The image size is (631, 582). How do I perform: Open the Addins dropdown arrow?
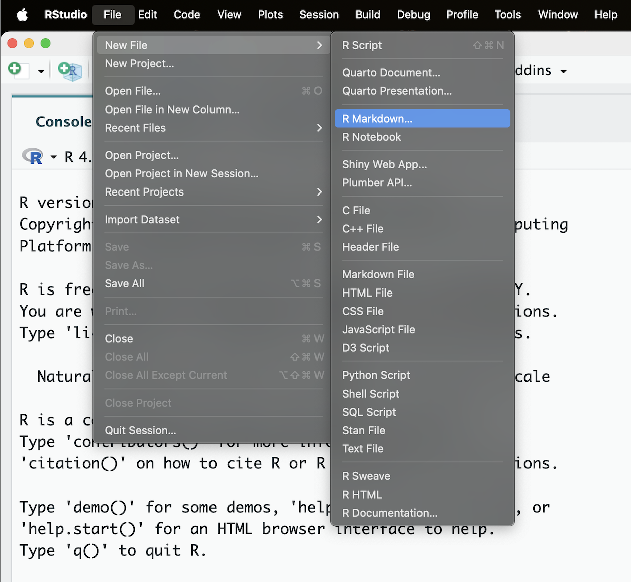click(x=564, y=71)
